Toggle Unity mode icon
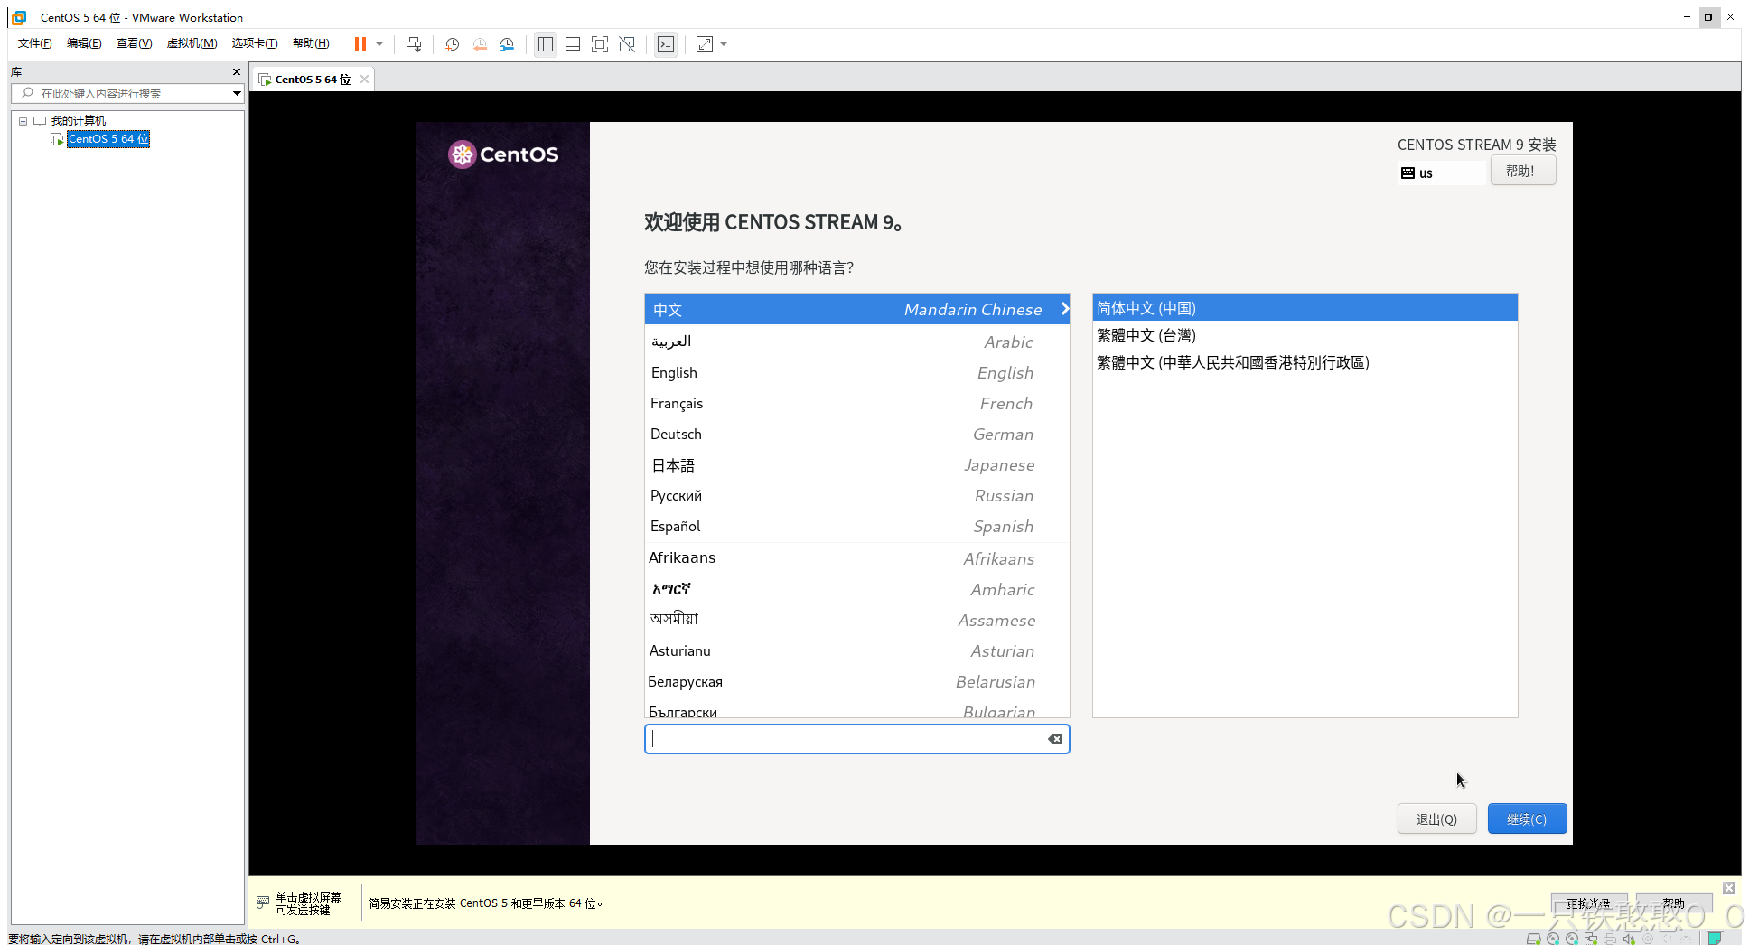This screenshot has width=1749, height=945. click(x=627, y=44)
